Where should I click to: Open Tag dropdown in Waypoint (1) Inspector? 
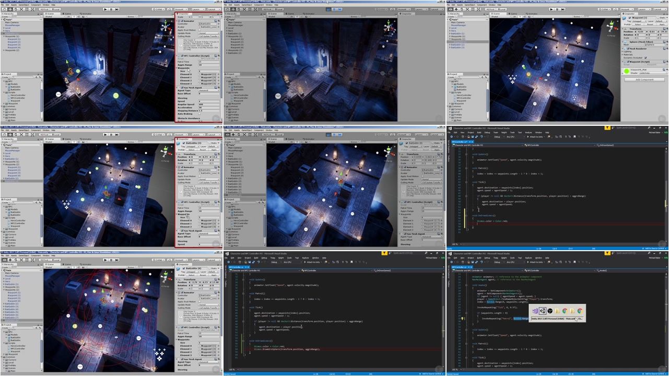[x=639, y=21]
